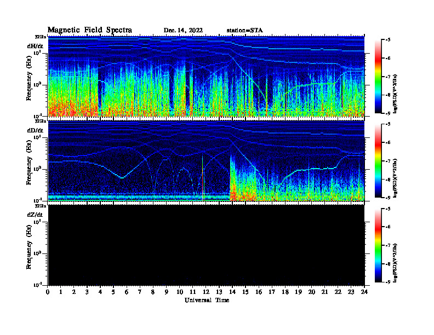The image size is (434, 335).
Task: Click the 10^-1 frequency tick of dH/dt panel
Action: 37,115
